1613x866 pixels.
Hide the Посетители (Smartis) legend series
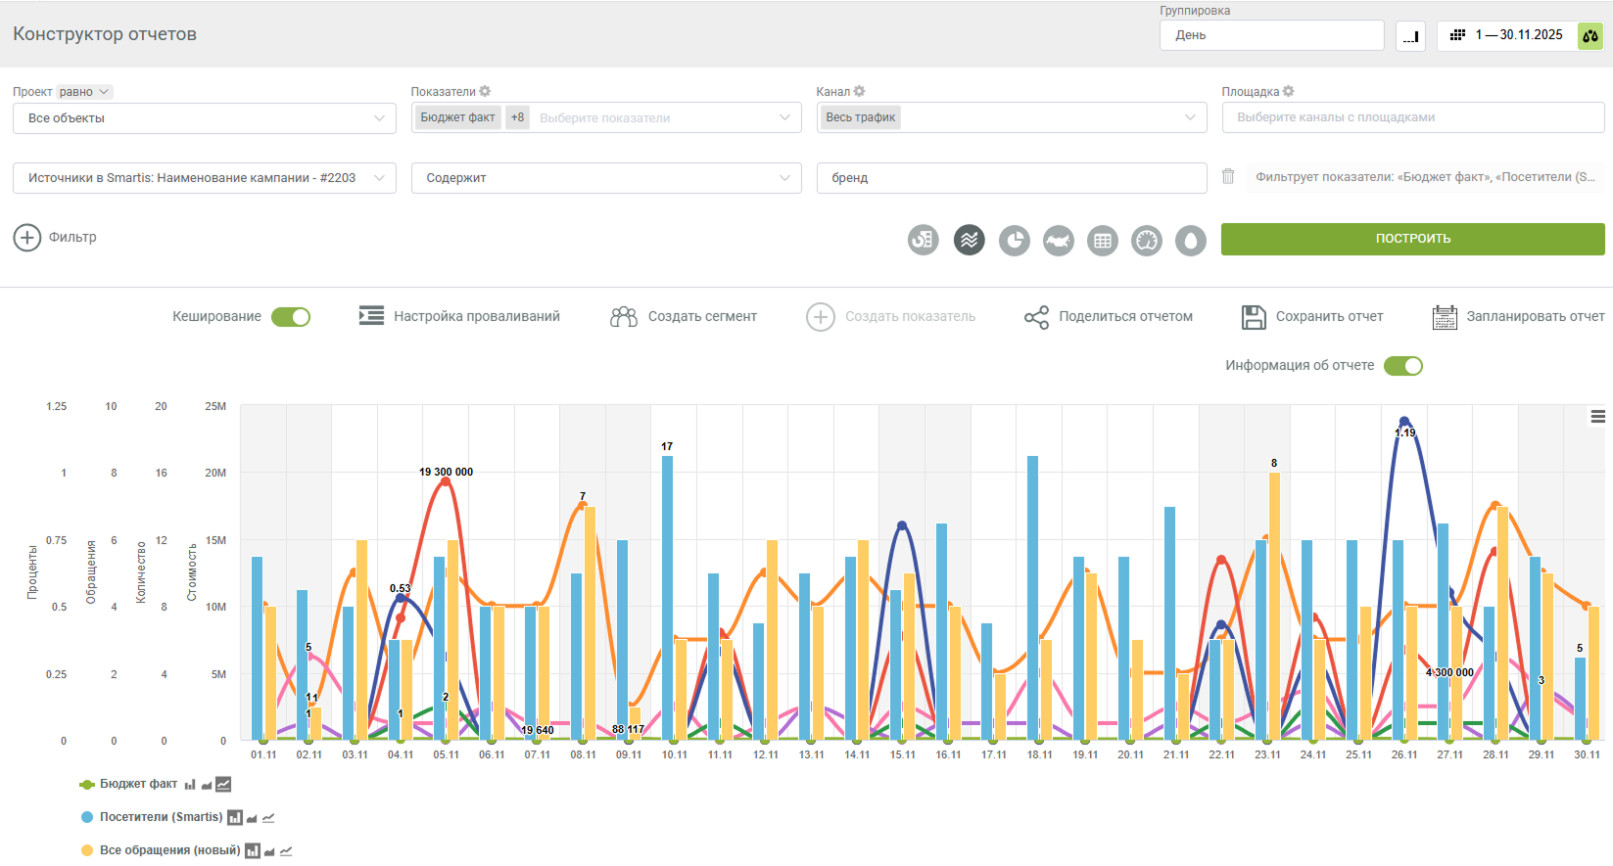click(x=161, y=817)
